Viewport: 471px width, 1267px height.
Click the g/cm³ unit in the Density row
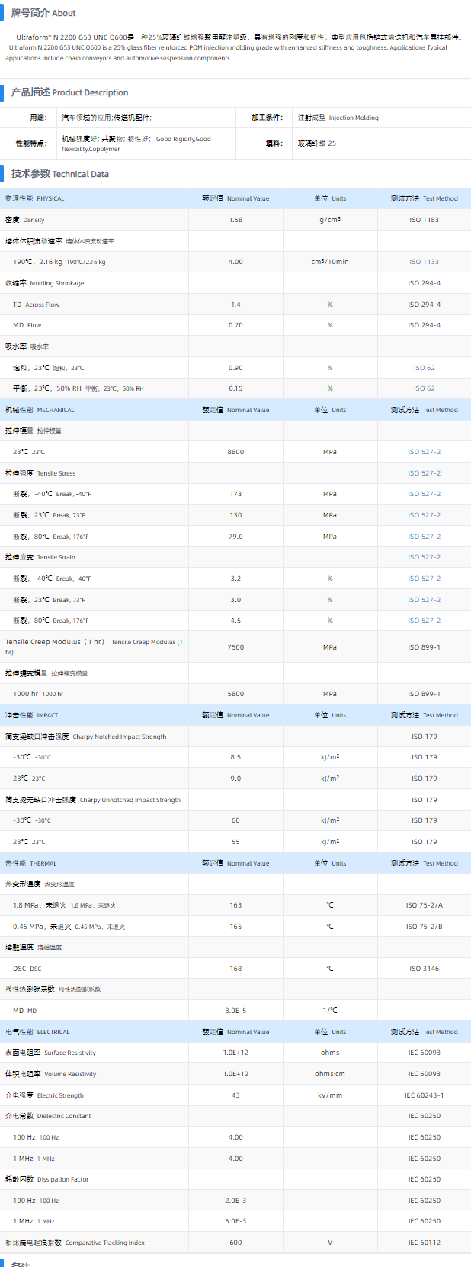[x=330, y=220]
